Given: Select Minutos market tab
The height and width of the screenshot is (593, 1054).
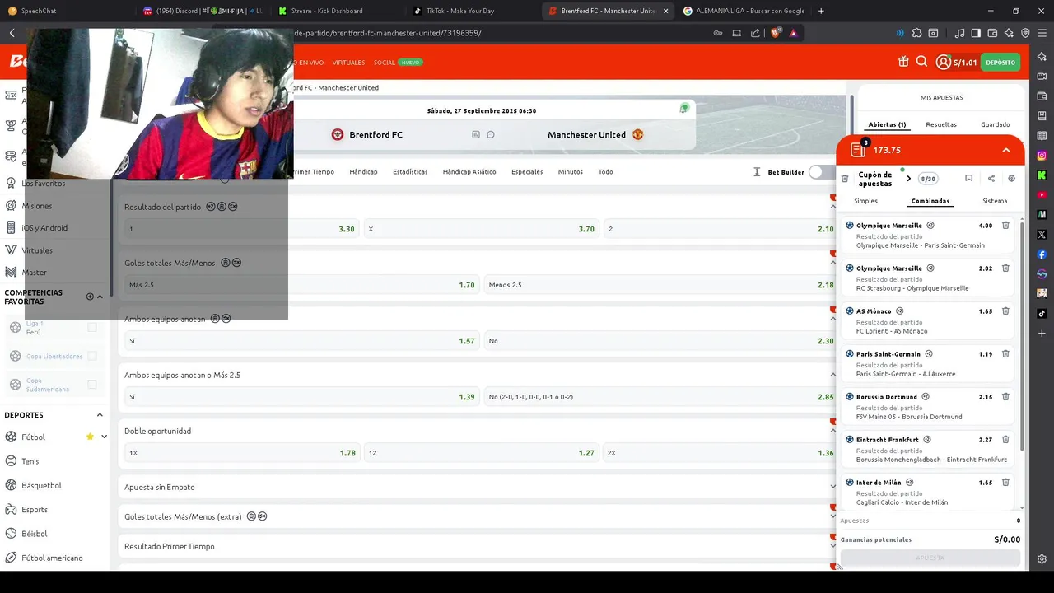Looking at the screenshot, I should (571, 172).
